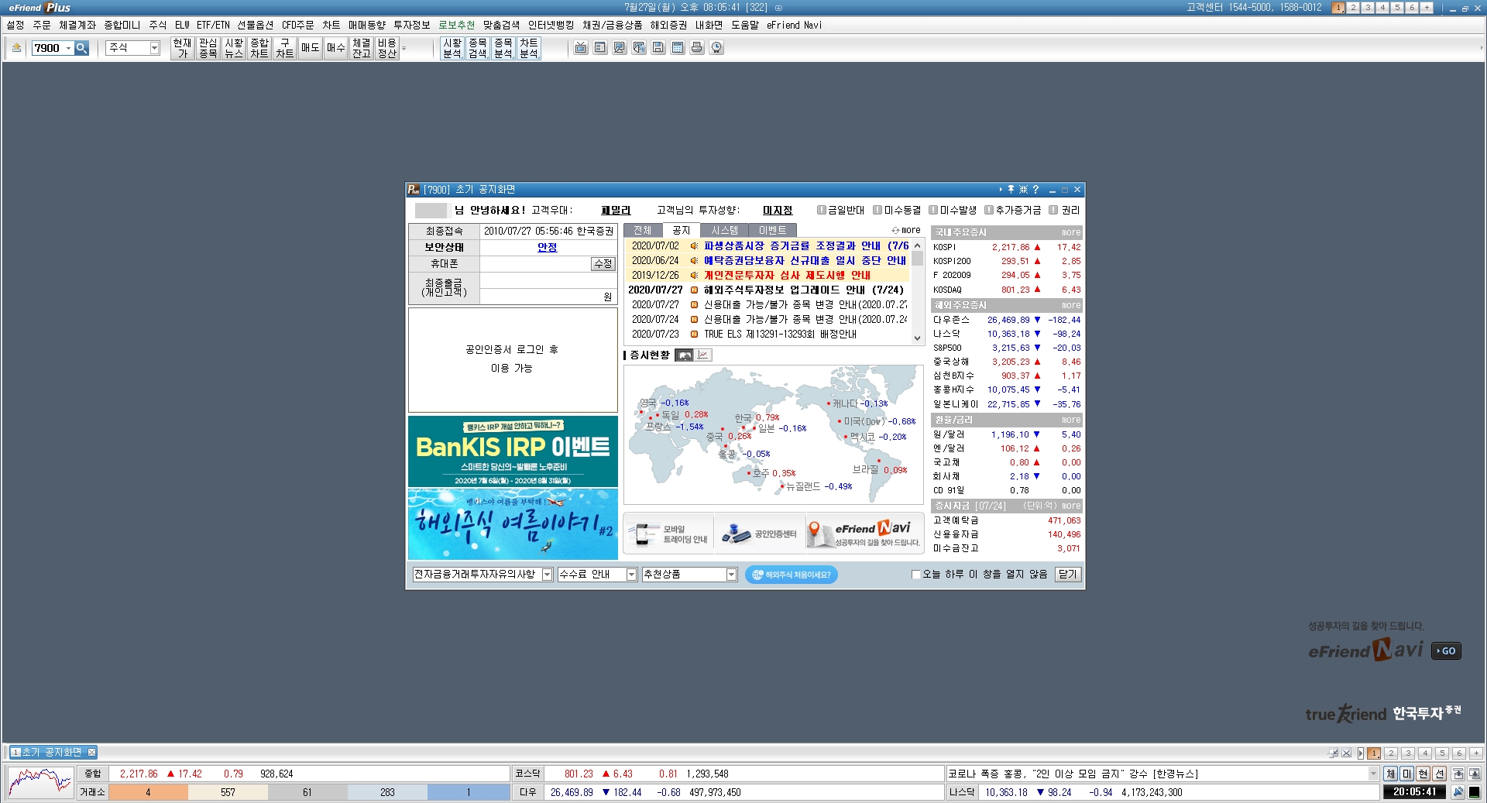1487x803 pixels.
Task: Switch to the chart view icon by 증시현황
Action: point(703,355)
